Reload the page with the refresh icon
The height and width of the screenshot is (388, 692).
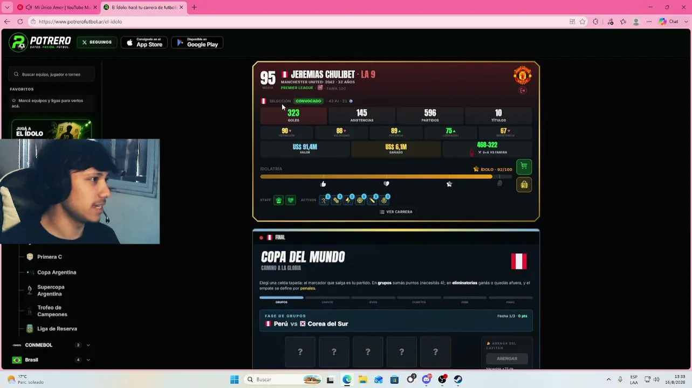click(x=20, y=22)
